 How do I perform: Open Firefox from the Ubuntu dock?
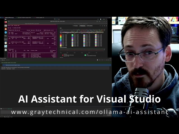click(x=6, y=22)
